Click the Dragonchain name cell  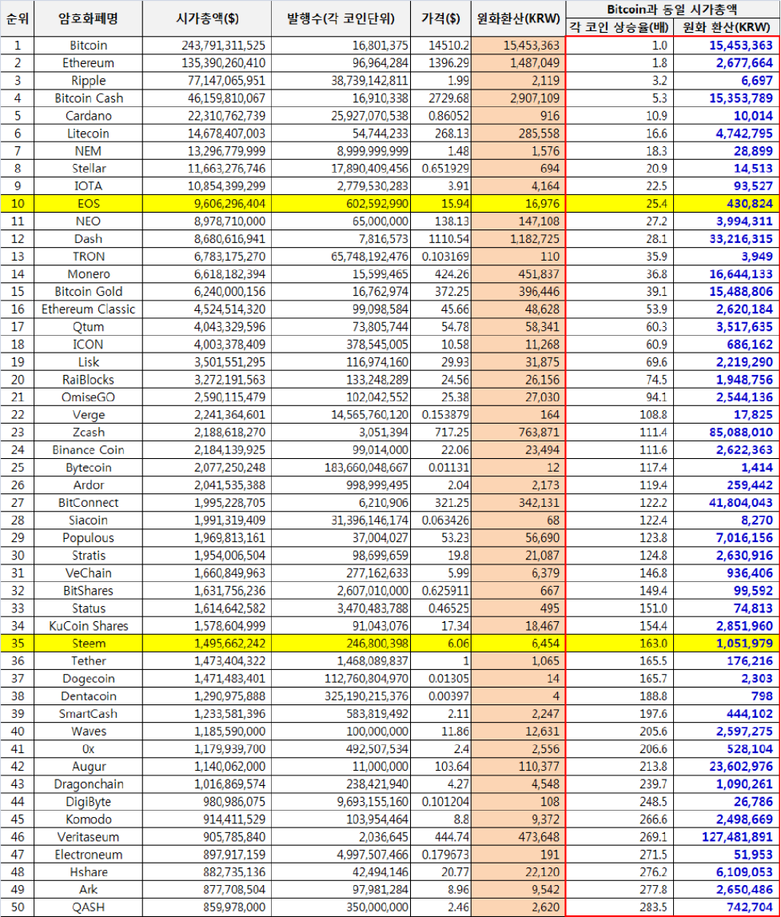[x=88, y=783]
